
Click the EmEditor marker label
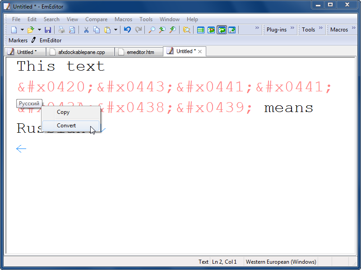click(x=51, y=40)
